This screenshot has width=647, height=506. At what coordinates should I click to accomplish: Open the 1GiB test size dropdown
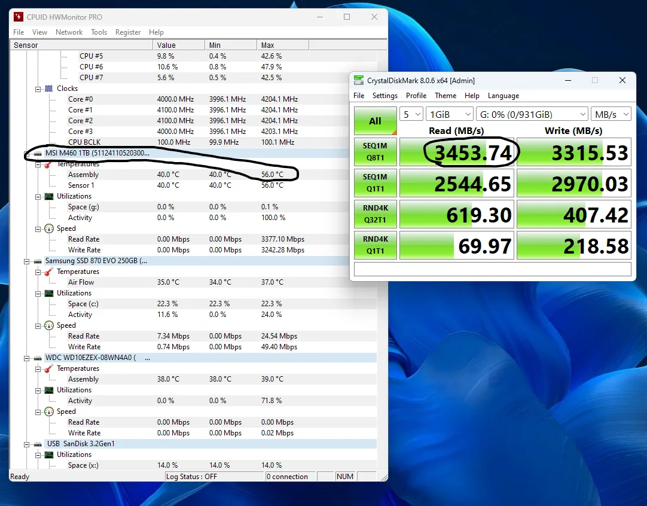[x=450, y=114]
